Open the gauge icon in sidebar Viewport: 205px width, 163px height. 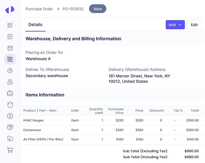(10, 71)
